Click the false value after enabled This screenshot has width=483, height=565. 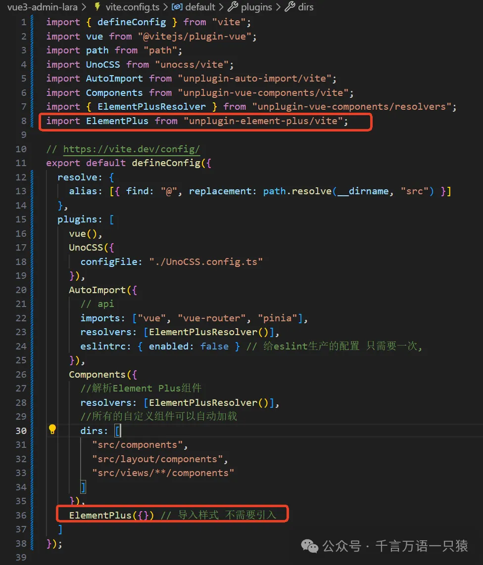[214, 346]
